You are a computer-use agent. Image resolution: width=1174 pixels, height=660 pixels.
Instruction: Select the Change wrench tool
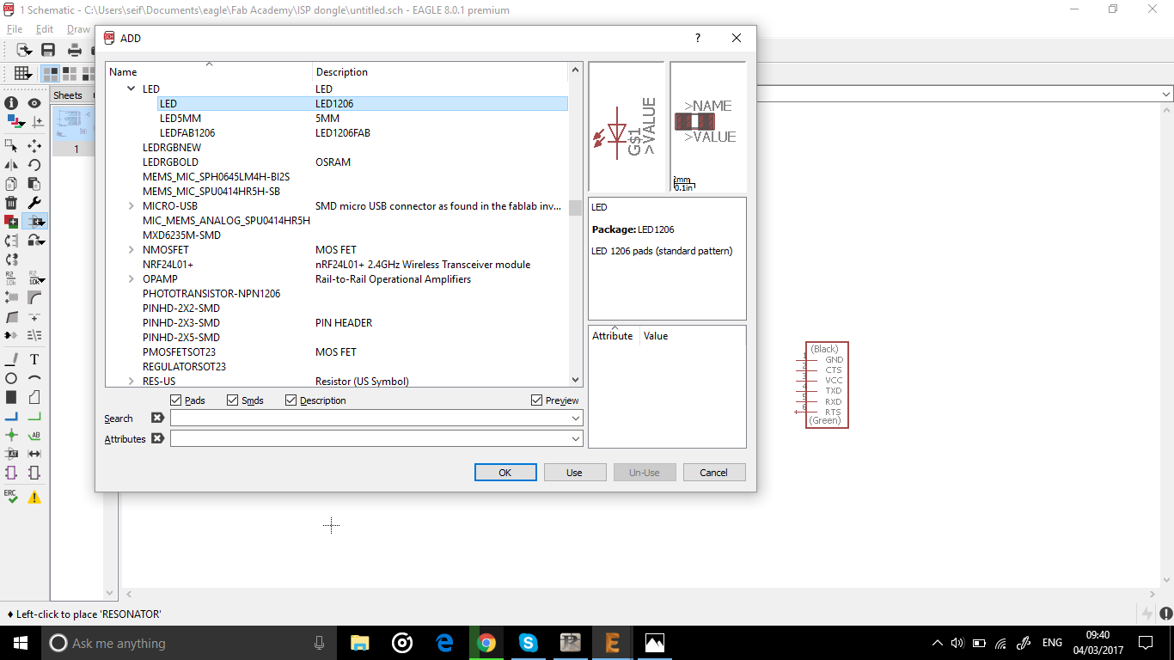(x=34, y=203)
